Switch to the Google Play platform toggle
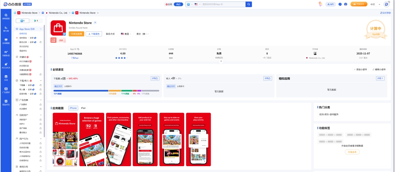This screenshot has height=172, width=395. click(x=36, y=21)
